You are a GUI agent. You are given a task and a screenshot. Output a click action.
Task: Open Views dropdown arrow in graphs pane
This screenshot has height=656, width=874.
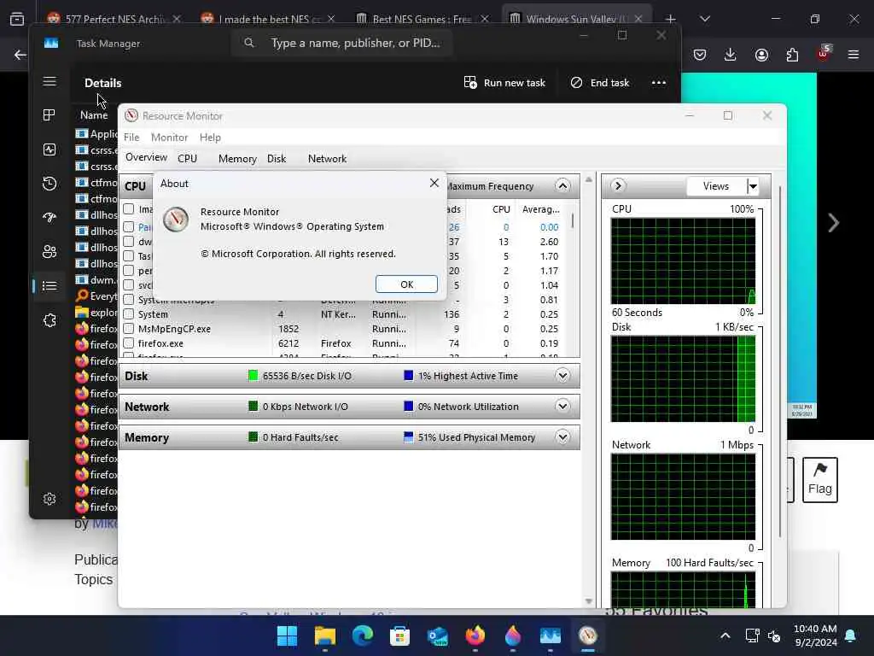point(753,185)
